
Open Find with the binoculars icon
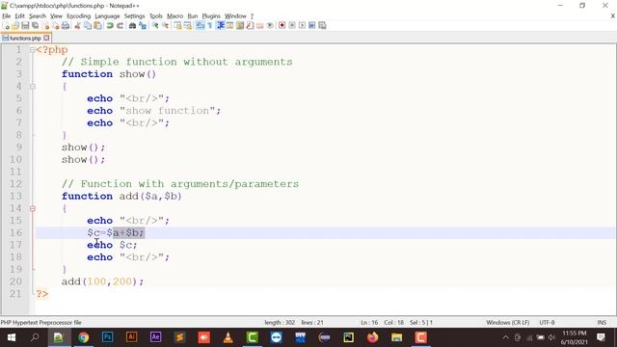tap(132, 26)
